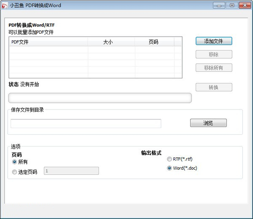Start conversion with the 转换 button
The height and width of the screenshot is (219, 253).
(x=214, y=88)
